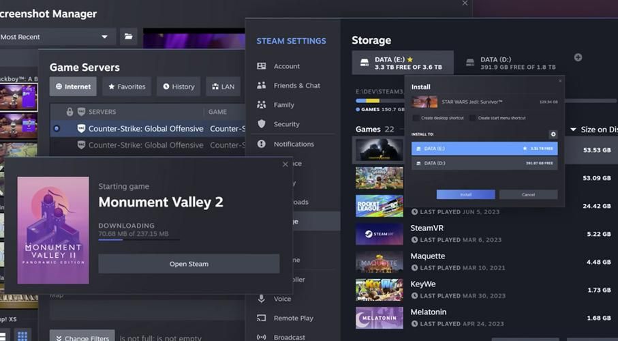Open the Most Recent sort dropdown
The height and width of the screenshot is (341, 618).
[57, 37]
